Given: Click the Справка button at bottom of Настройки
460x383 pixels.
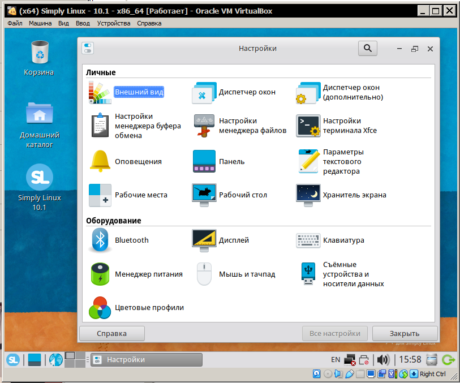Looking at the screenshot, I should (x=112, y=334).
